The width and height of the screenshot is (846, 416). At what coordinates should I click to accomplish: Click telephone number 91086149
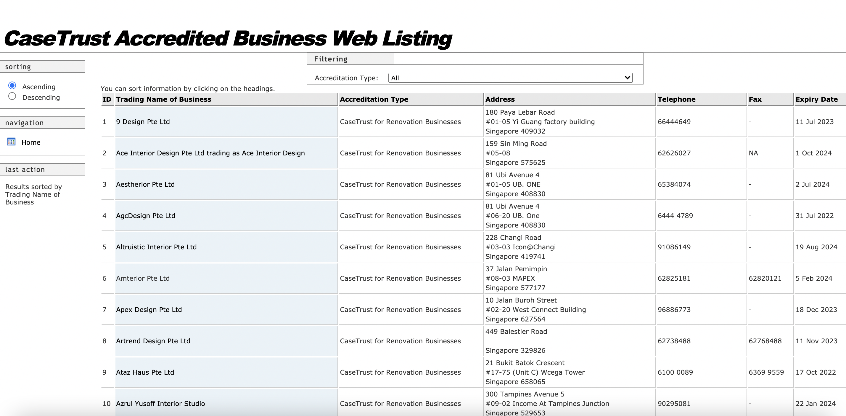pos(674,247)
